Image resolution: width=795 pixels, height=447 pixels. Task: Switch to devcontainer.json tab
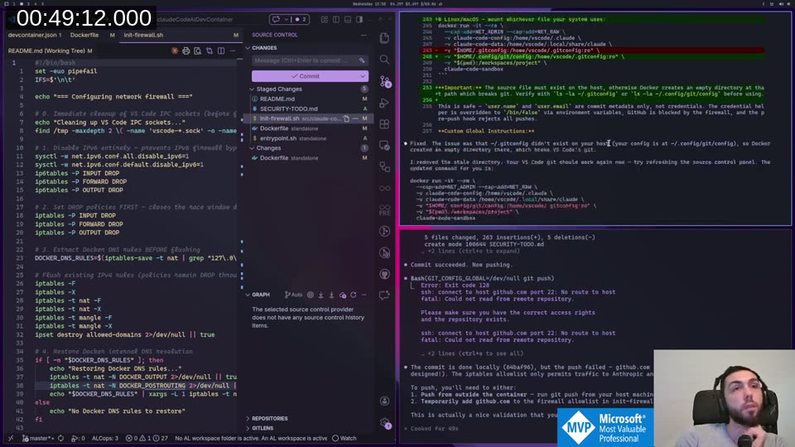click(35, 35)
